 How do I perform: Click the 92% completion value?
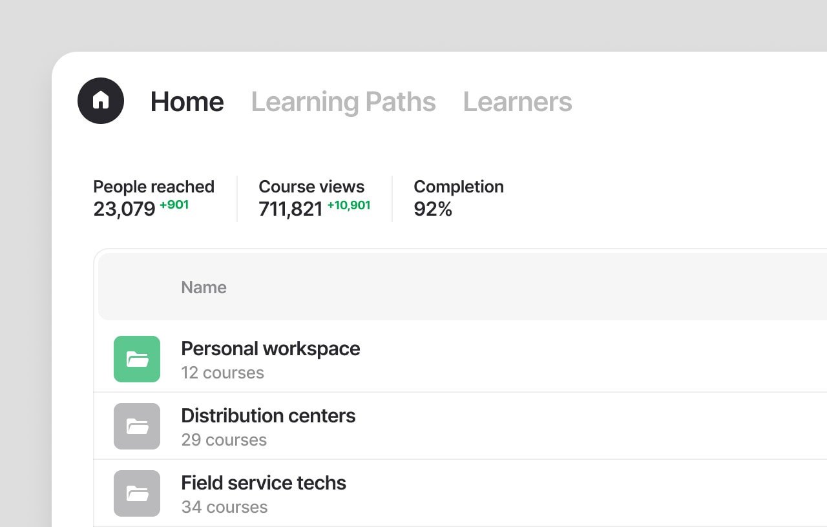click(x=433, y=209)
